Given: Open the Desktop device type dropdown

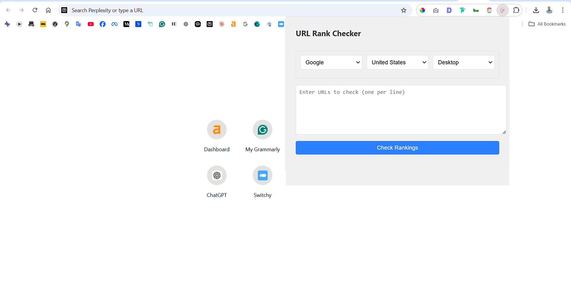Looking at the screenshot, I should tap(464, 62).
